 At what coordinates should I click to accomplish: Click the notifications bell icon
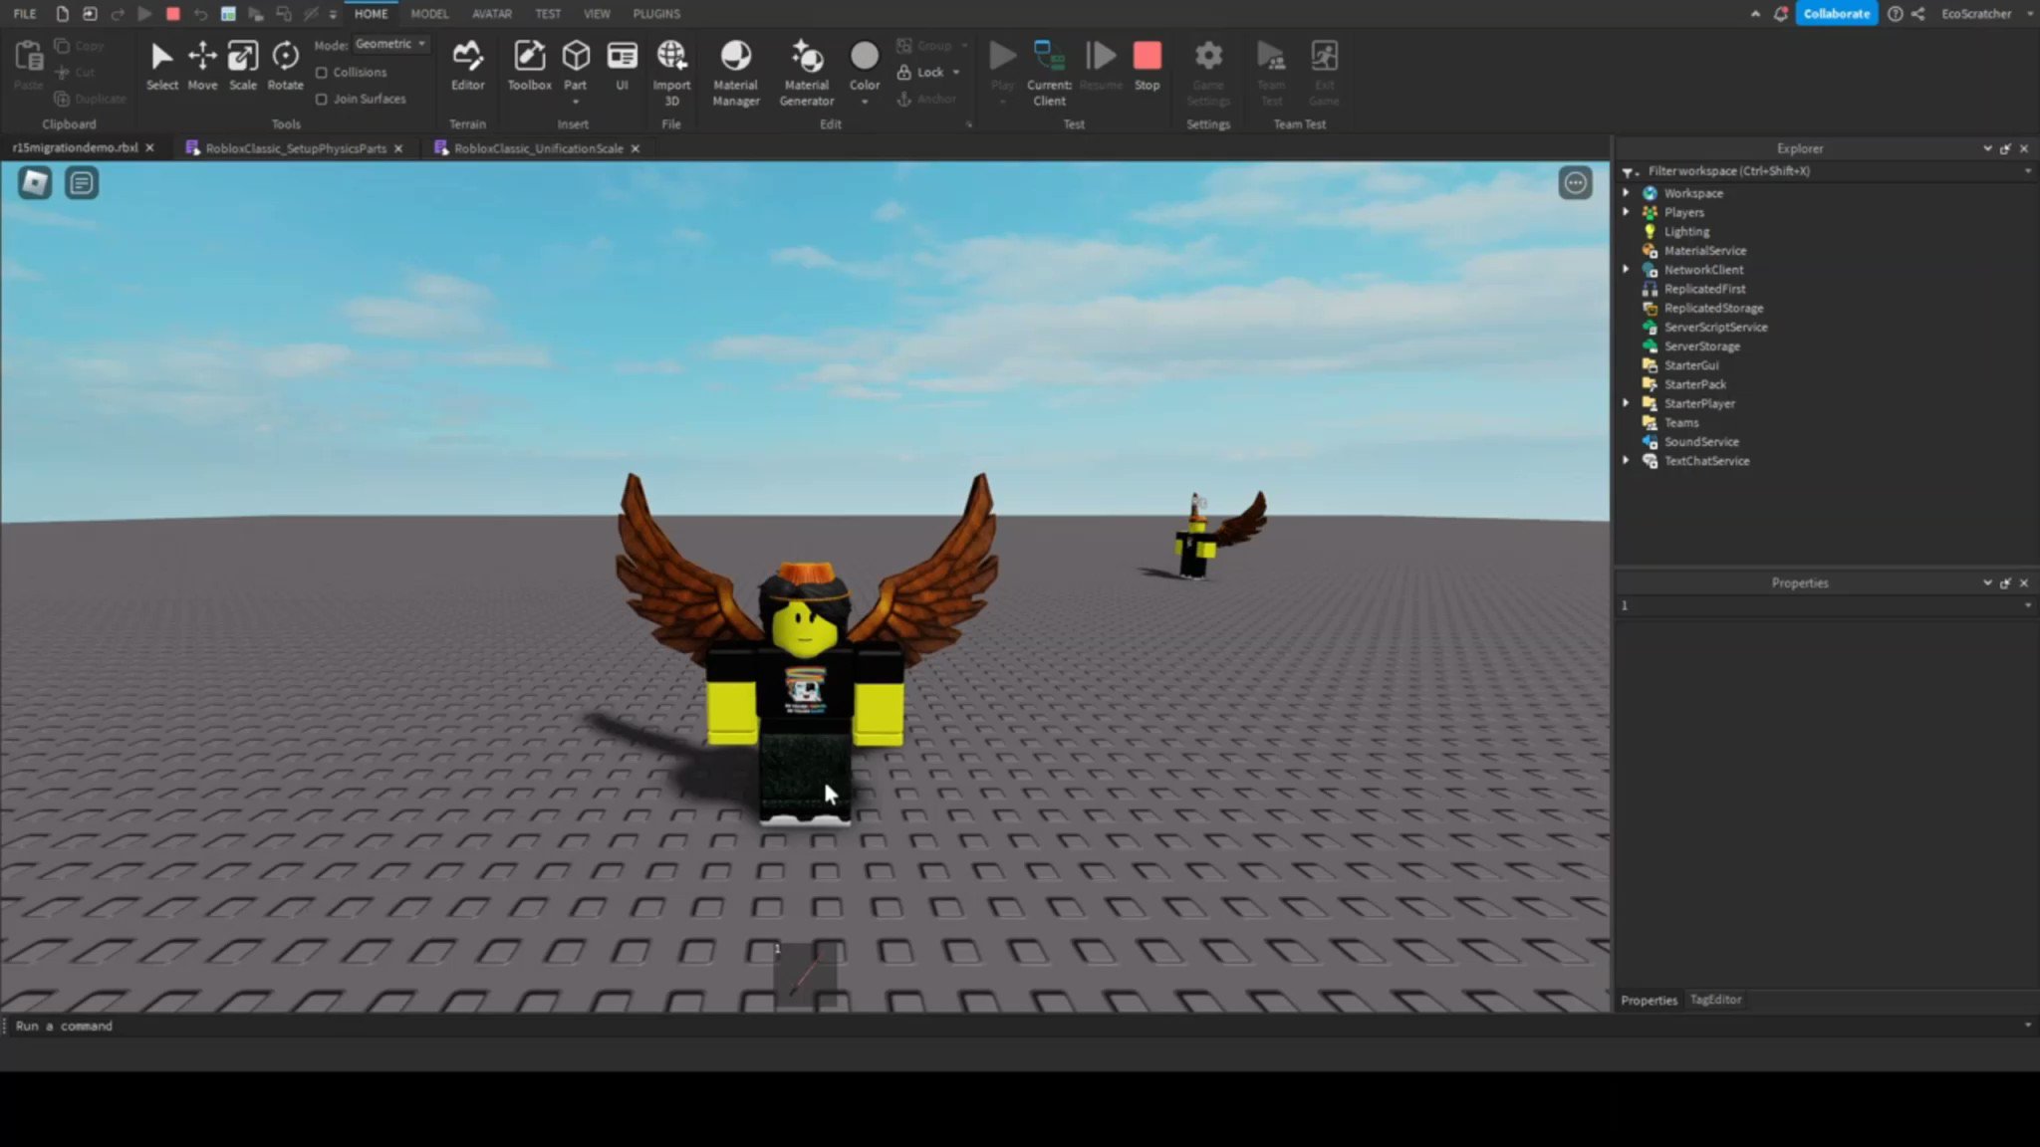click(1780, 14)
